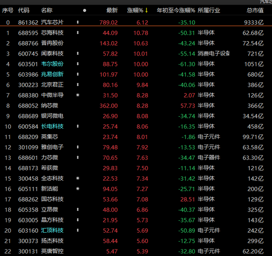Click the marker icon in 兆易创新 row
Screen dimensions: 272x256
[78, 74]
